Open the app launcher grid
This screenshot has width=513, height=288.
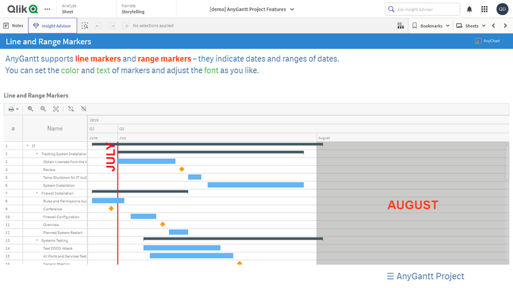486,9
